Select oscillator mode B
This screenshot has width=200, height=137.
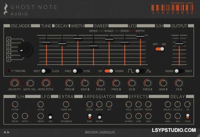9,43
